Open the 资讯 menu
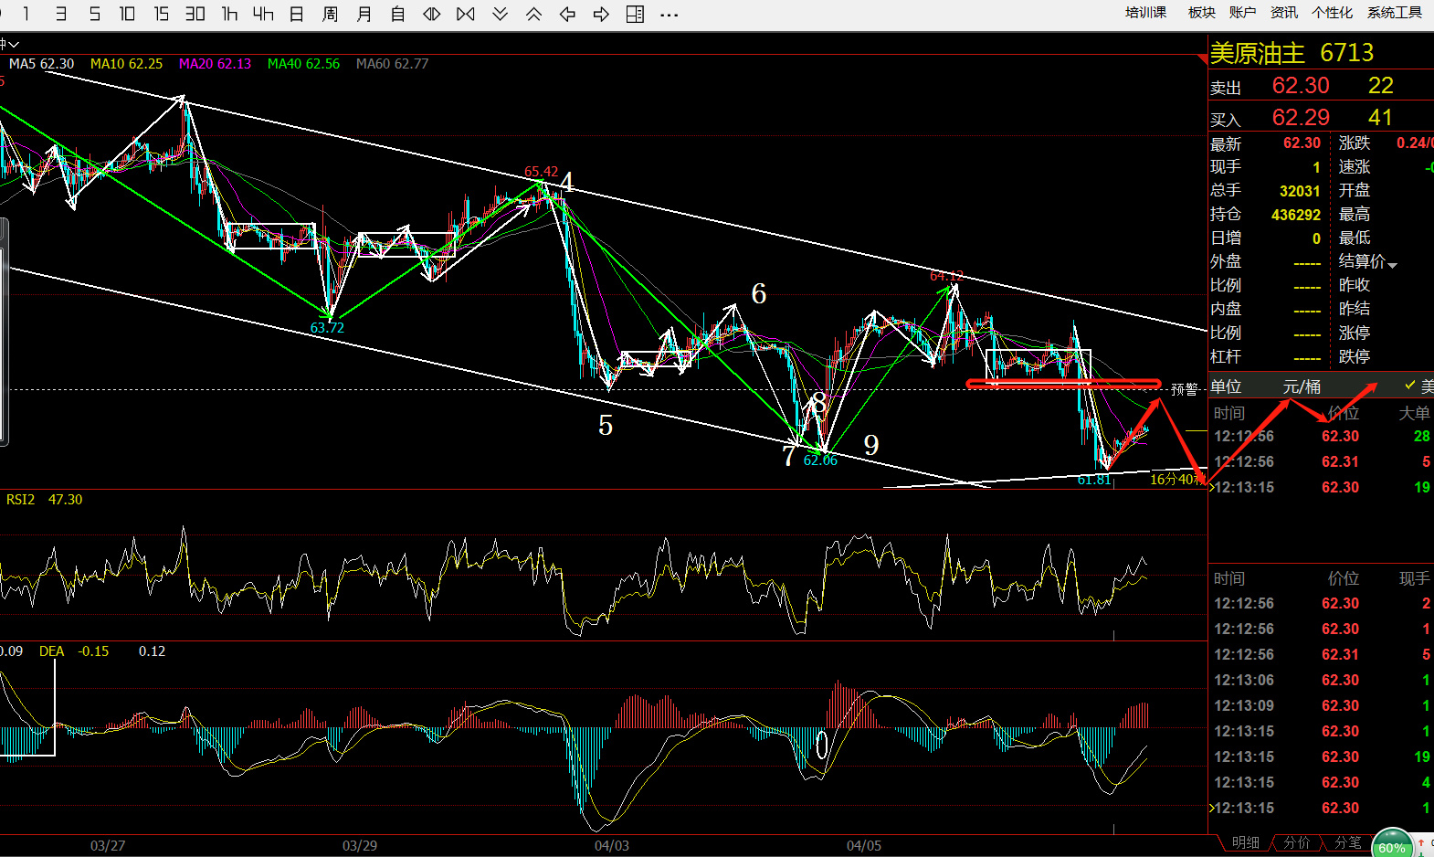 point(1283,13)
